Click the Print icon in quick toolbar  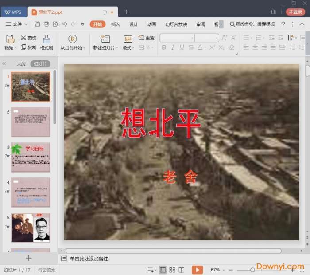pyautogui.click(x=46, y=24)
